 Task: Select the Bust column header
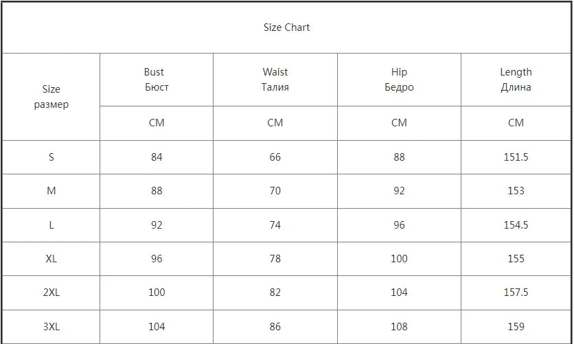pos(157,80)
